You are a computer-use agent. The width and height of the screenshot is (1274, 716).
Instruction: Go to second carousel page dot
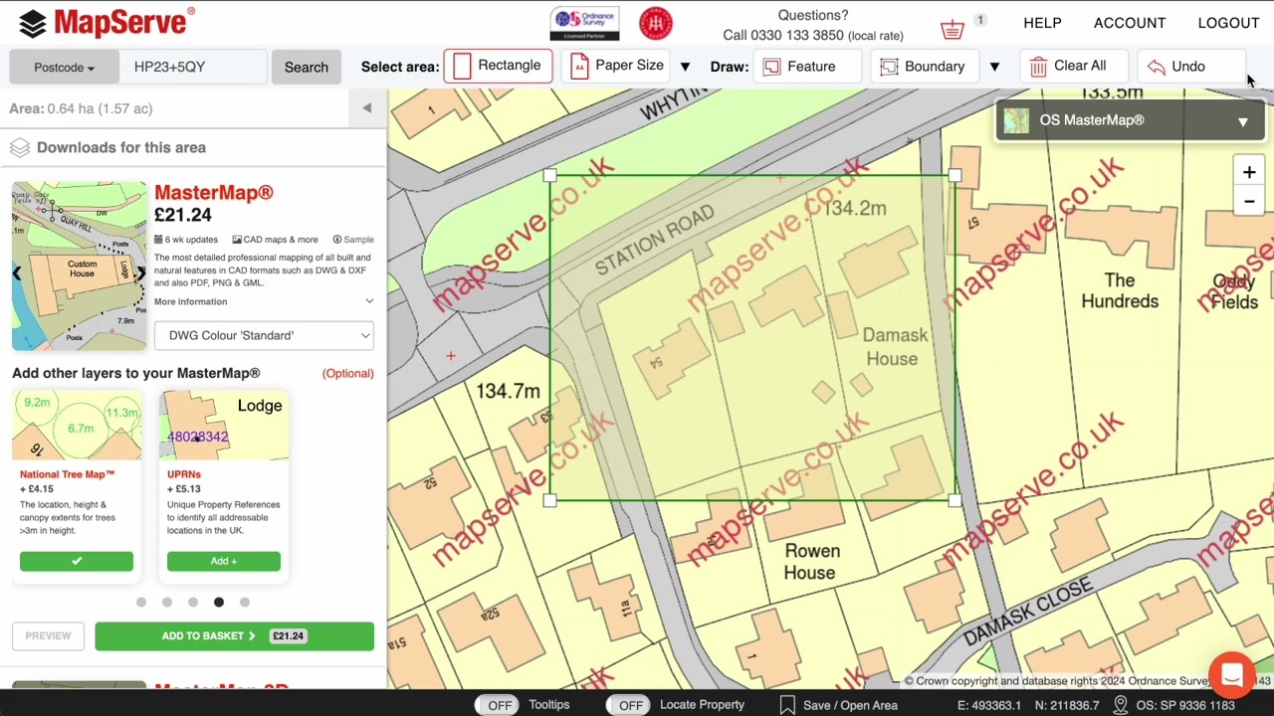click(x=167, y=602)
